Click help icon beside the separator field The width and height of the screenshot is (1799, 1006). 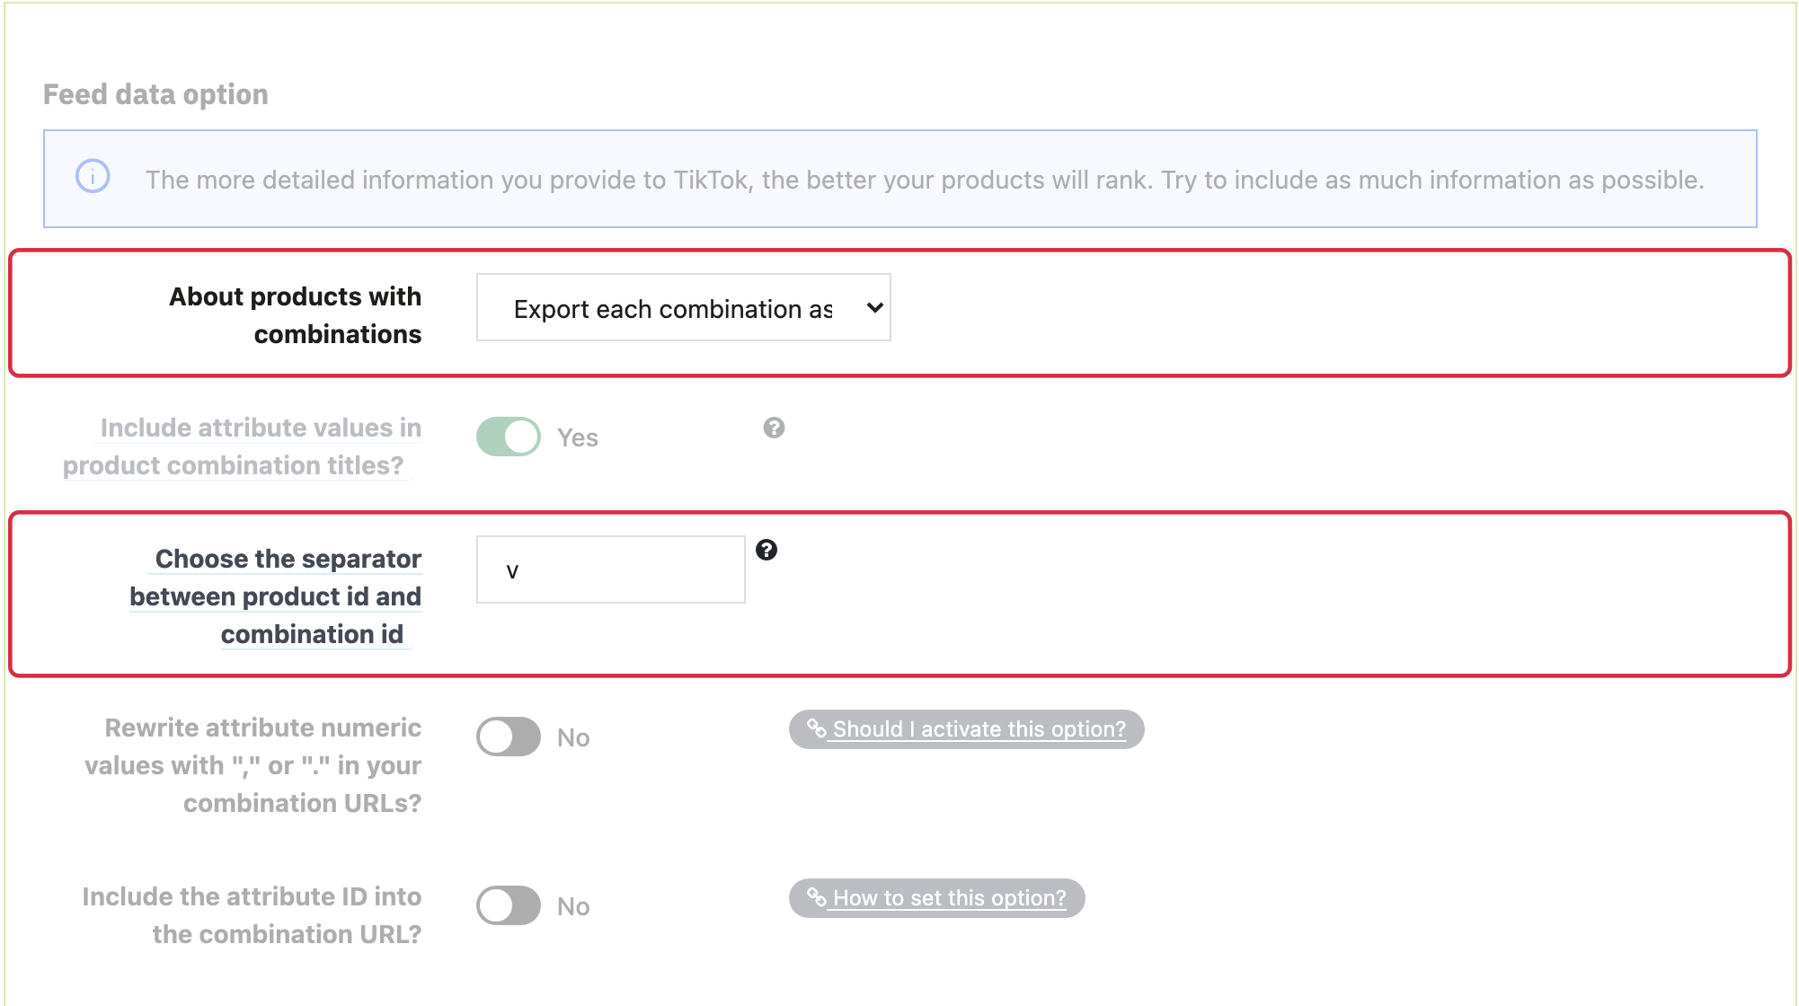coord(767,550)
